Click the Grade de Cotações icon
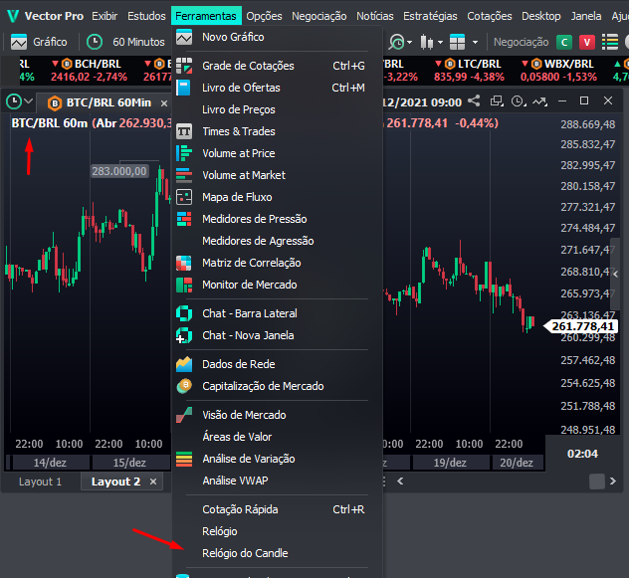 point(184,66)
